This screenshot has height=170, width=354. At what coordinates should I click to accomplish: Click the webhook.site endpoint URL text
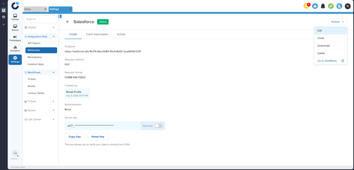(103, 51)
